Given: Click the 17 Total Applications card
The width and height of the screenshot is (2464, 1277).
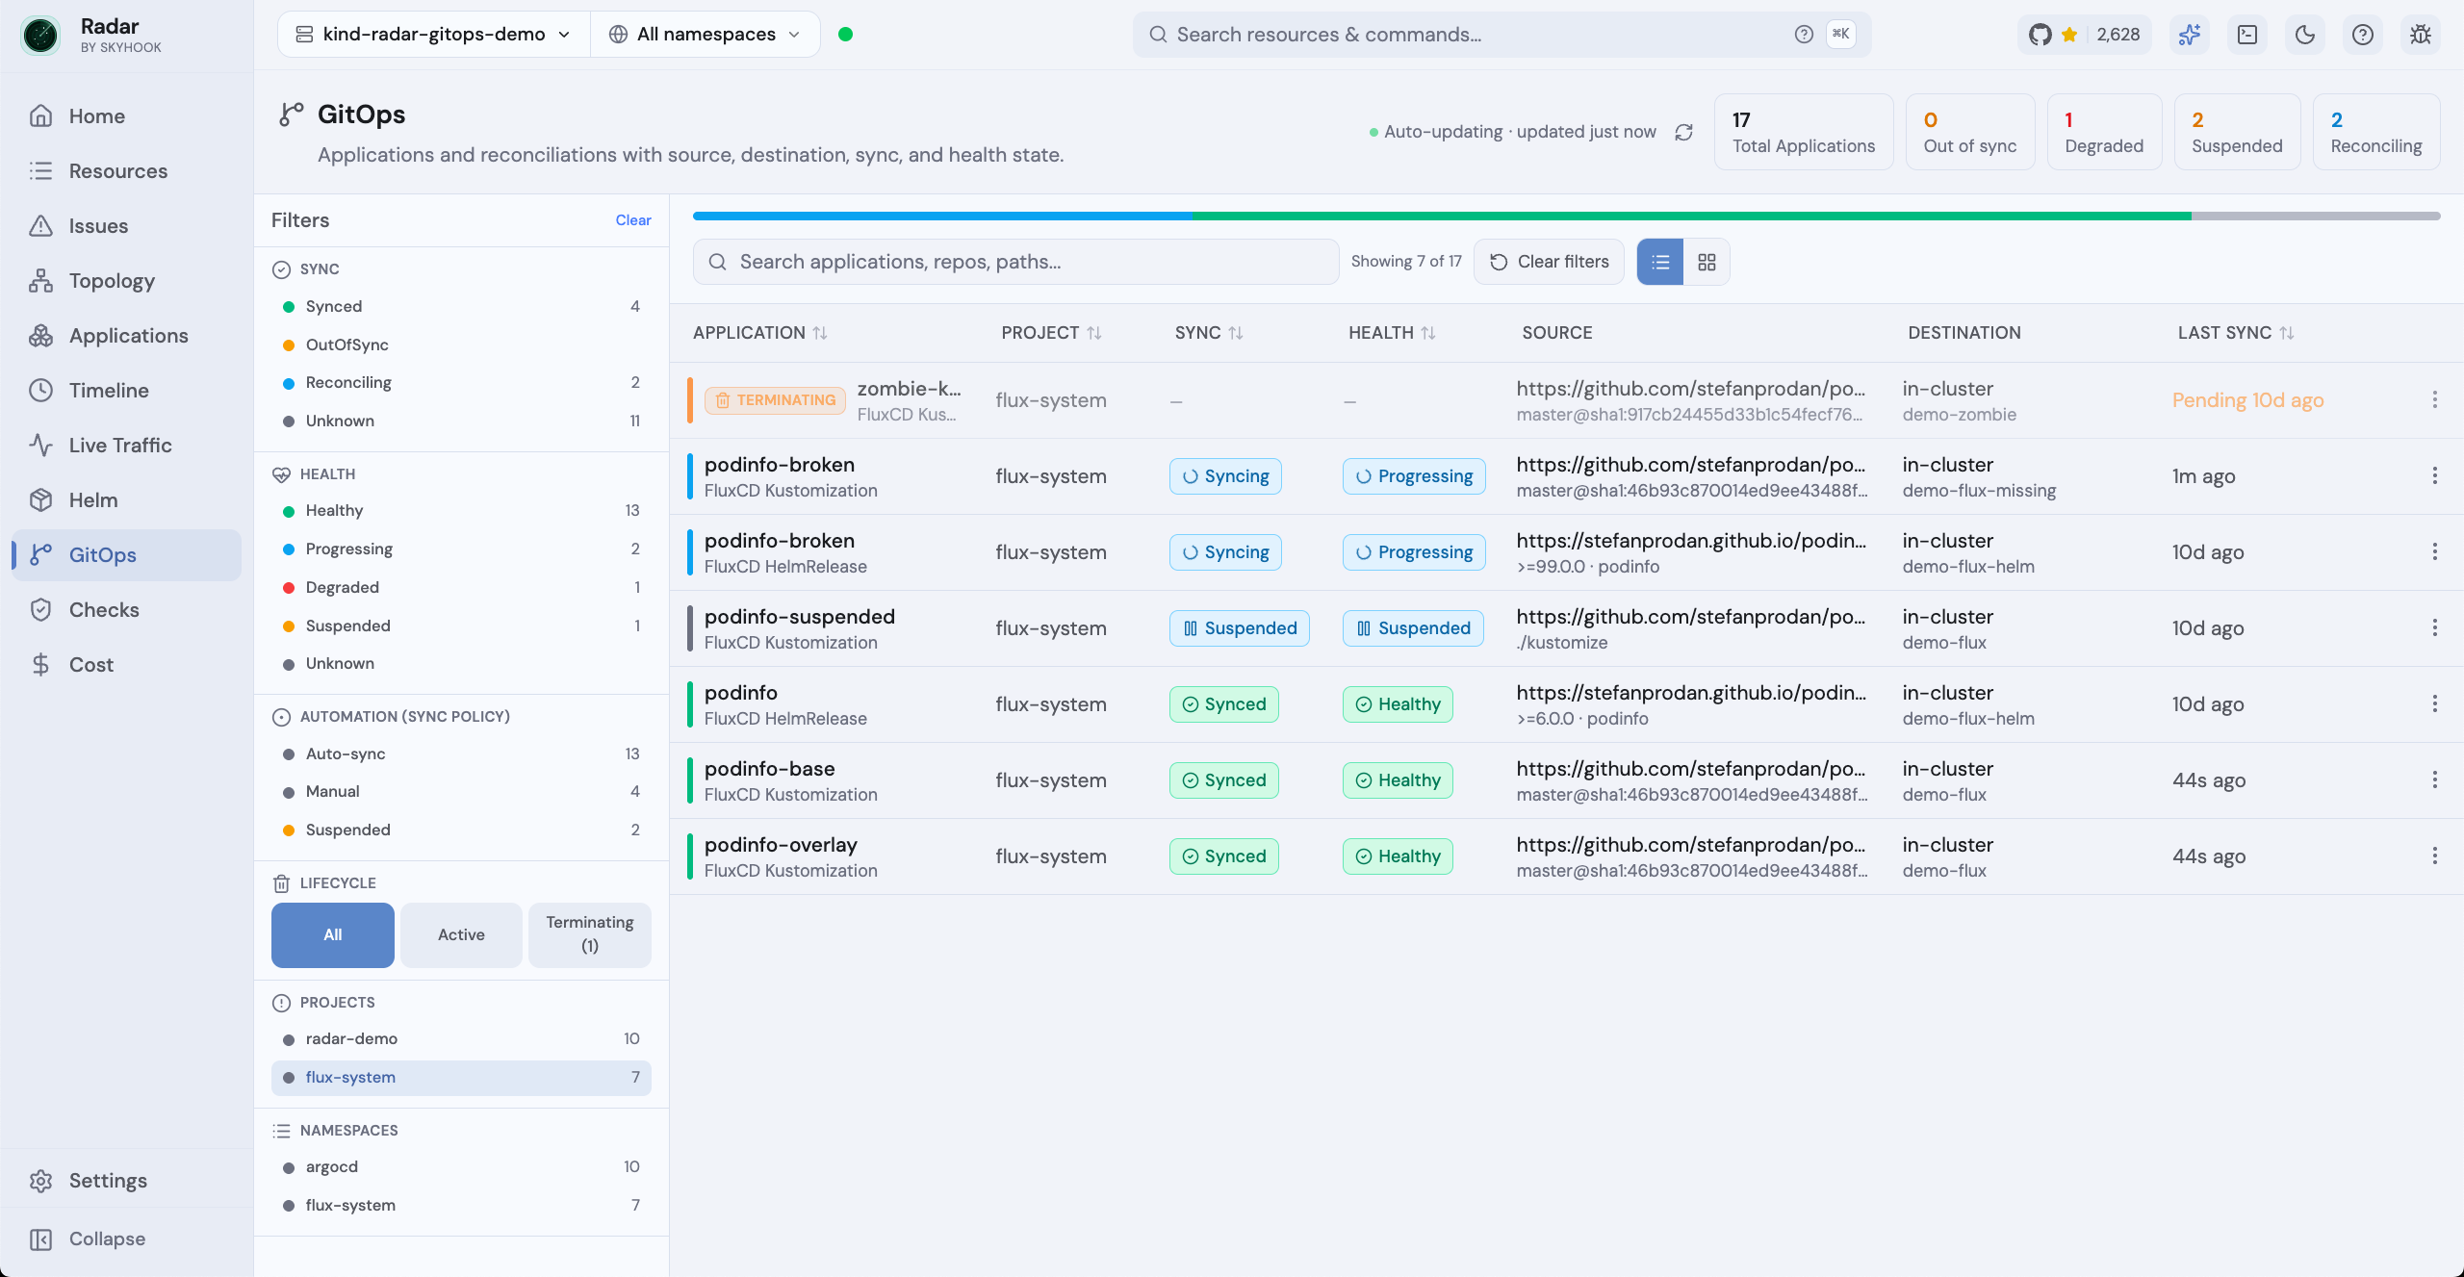Looking at the screenshot, I should pos(1804,133).
